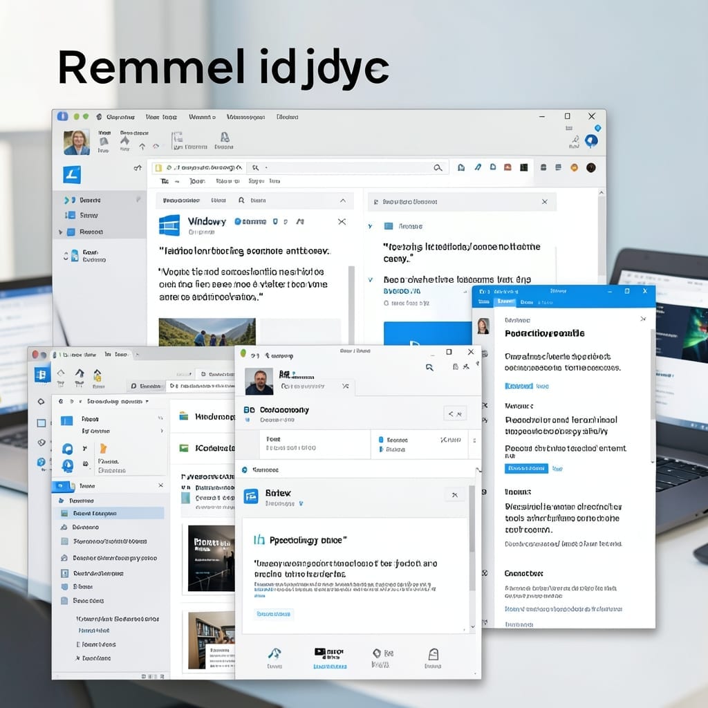Image resolution: width=708 pixels, height=708 pixels.
Task: Open the mountain hikers photo thumbnail
Action: (207, 332)
